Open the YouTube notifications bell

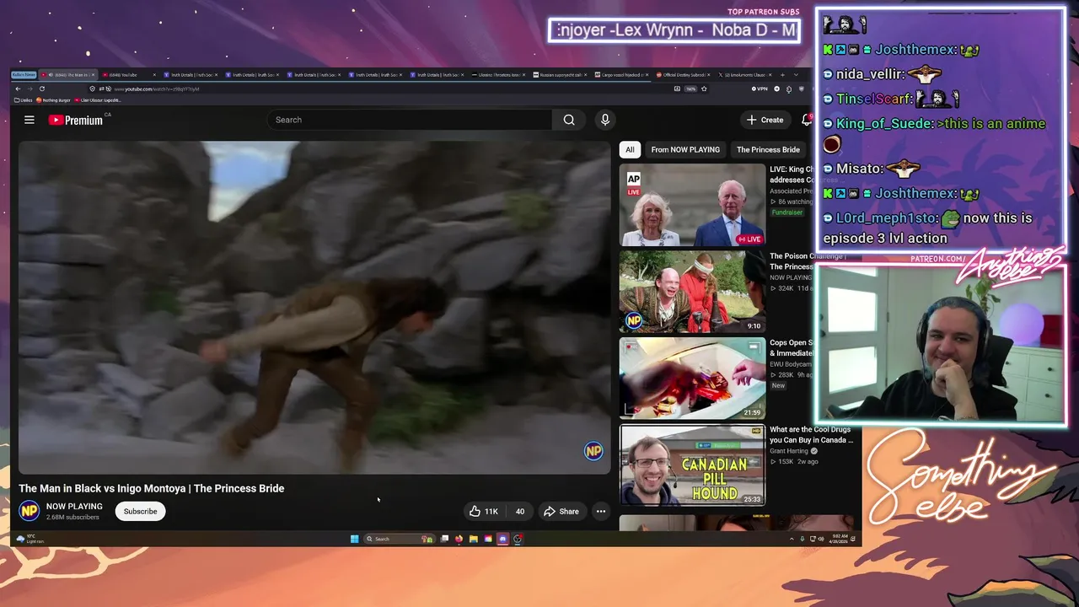click(x=807, y=120)
